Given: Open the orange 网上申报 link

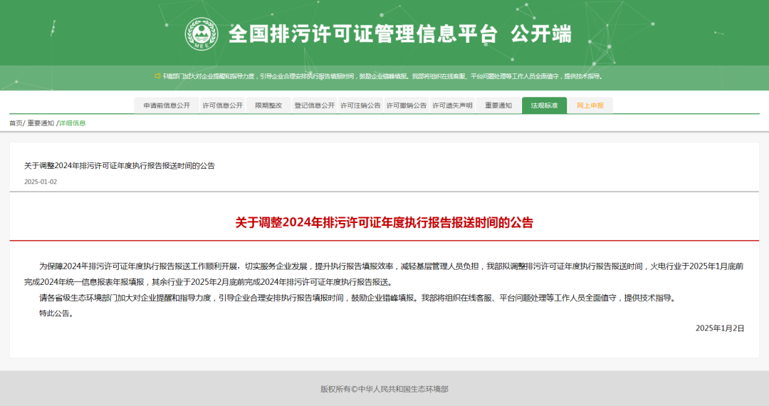Looking at the screenshot, I should (x=590, y=105).
